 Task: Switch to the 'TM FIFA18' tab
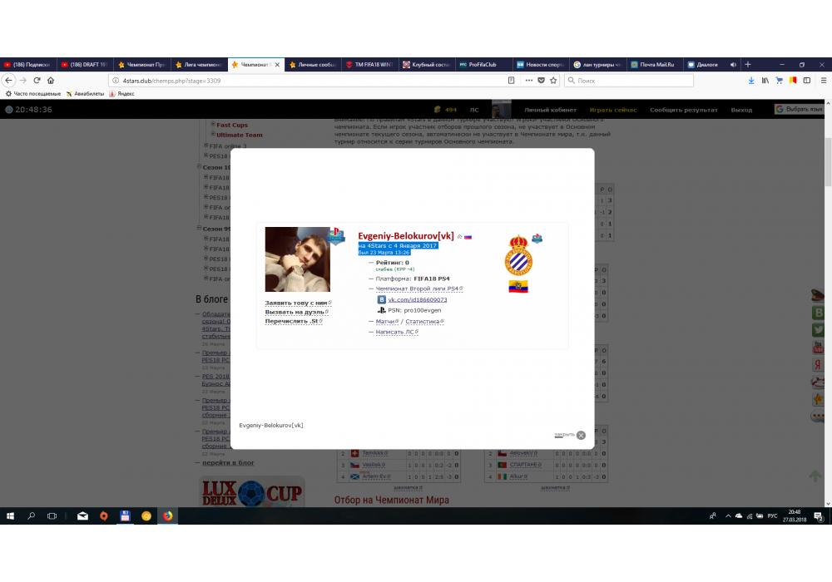click(x=370, y=65)
